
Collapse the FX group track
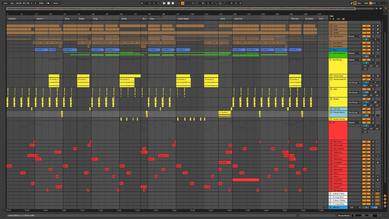(x=331, y=123)
